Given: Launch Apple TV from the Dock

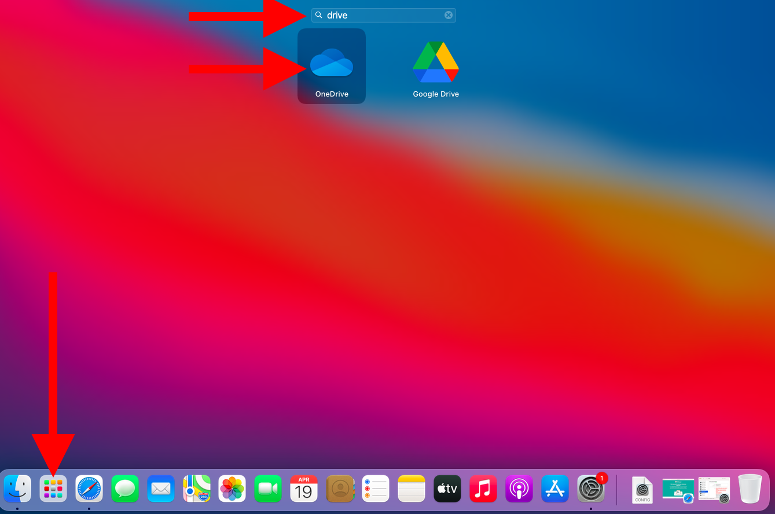Looking at the screenshot, I should pyautogui.click(x=447, y=489).
